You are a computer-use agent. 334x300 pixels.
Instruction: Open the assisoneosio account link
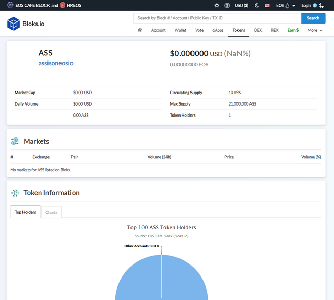tap(56, 63)
